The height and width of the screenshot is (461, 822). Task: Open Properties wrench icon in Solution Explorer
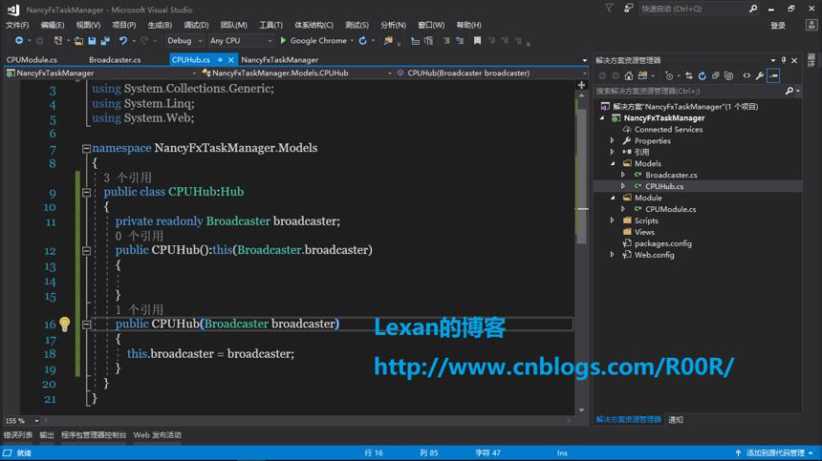click(x=760, y=75)
